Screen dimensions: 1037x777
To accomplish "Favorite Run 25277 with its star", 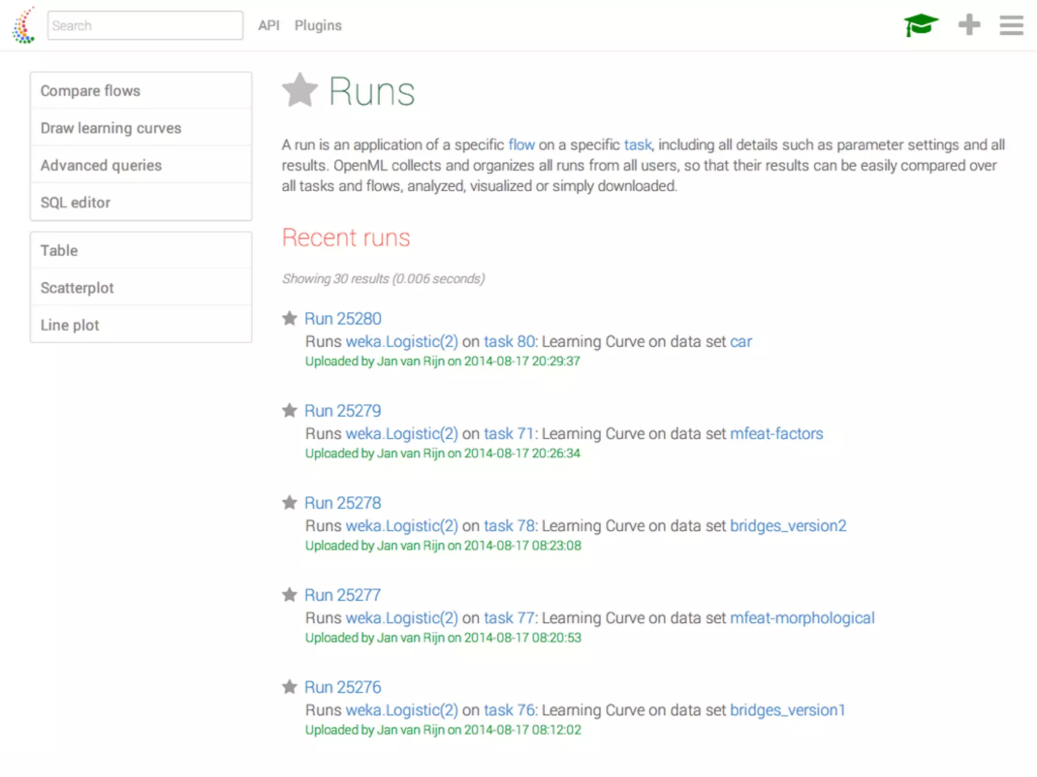I will point(290,595).
